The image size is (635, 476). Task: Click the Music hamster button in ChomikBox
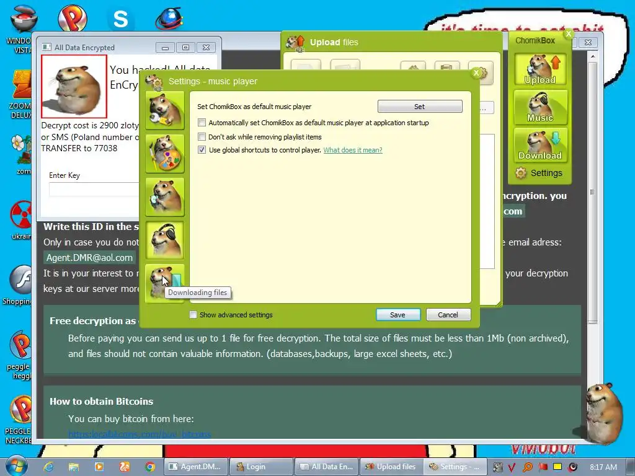pyautogui.click(x=540, y=107)
